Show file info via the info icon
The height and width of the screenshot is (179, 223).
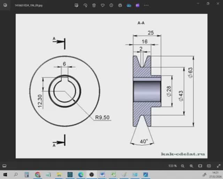[x=111, y=6]
